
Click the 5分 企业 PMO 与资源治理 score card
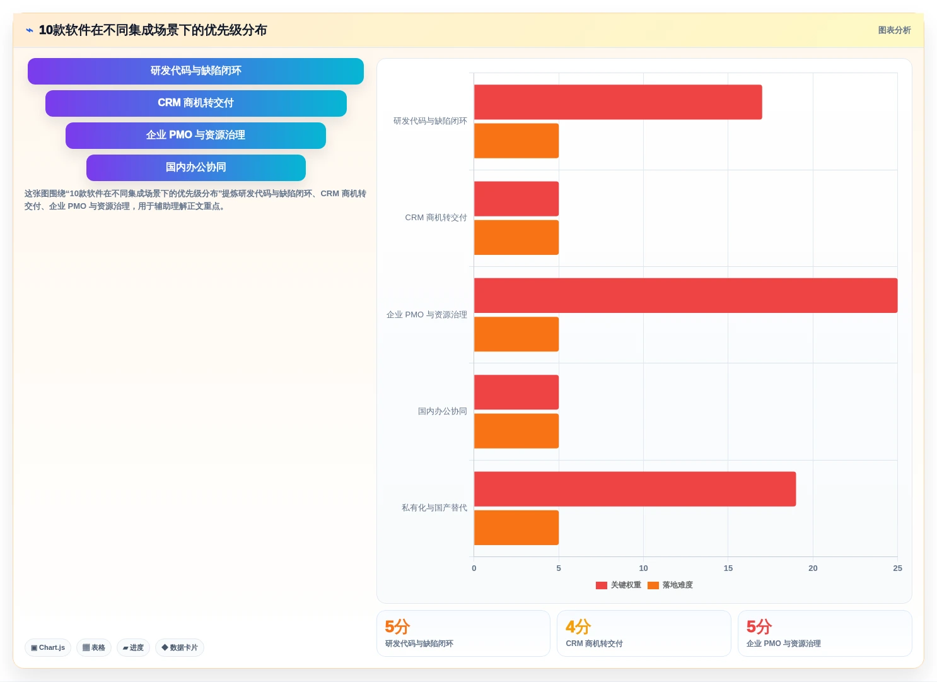click(825, 633)
